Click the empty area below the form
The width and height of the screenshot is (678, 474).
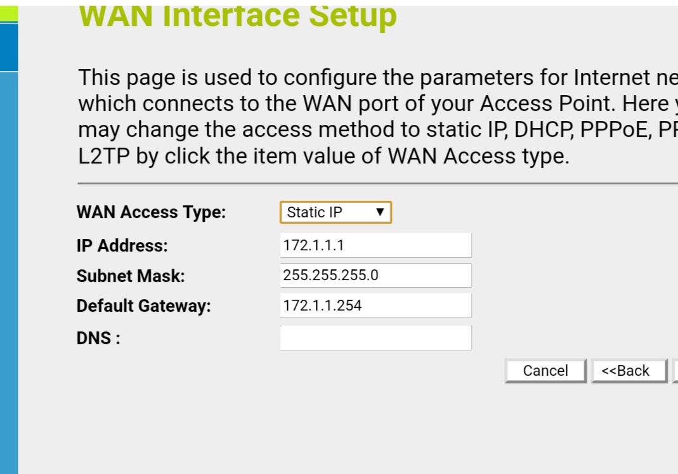tap(349, 431)
